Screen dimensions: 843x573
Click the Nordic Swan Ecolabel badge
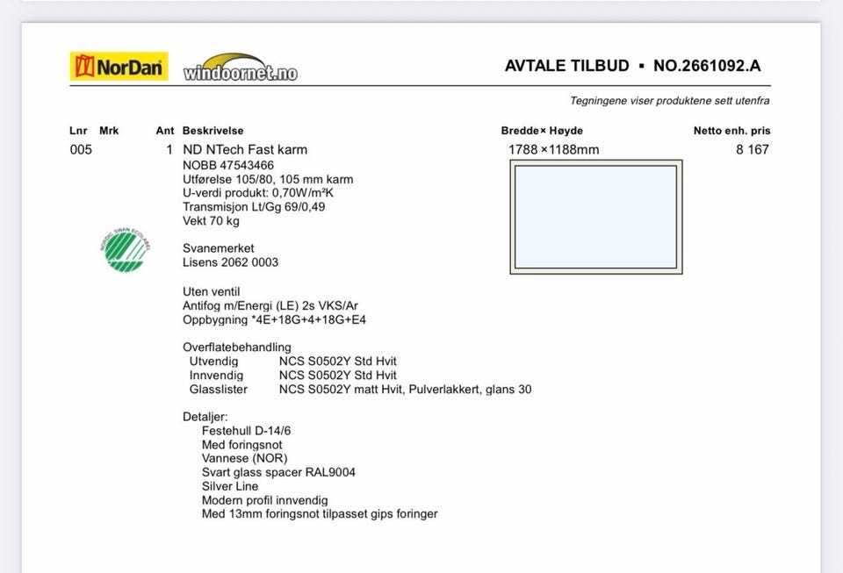pyautogui.click(x=126, y=249)
